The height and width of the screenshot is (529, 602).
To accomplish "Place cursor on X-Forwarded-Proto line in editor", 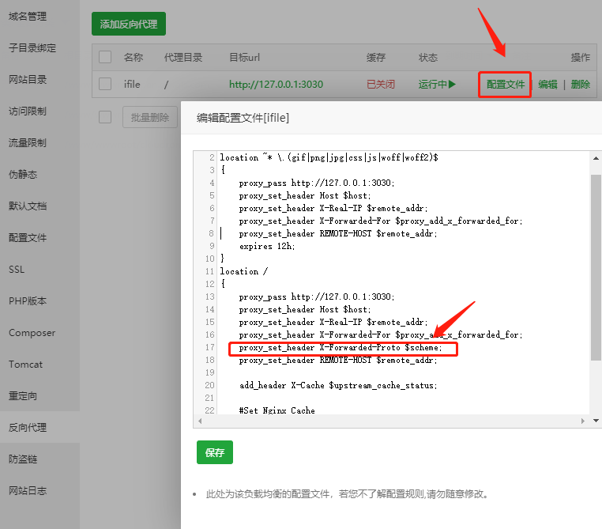I will (341, 348).
